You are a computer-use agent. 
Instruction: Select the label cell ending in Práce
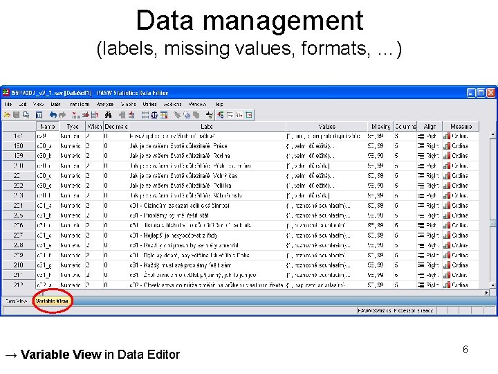(x=207, y=146)
